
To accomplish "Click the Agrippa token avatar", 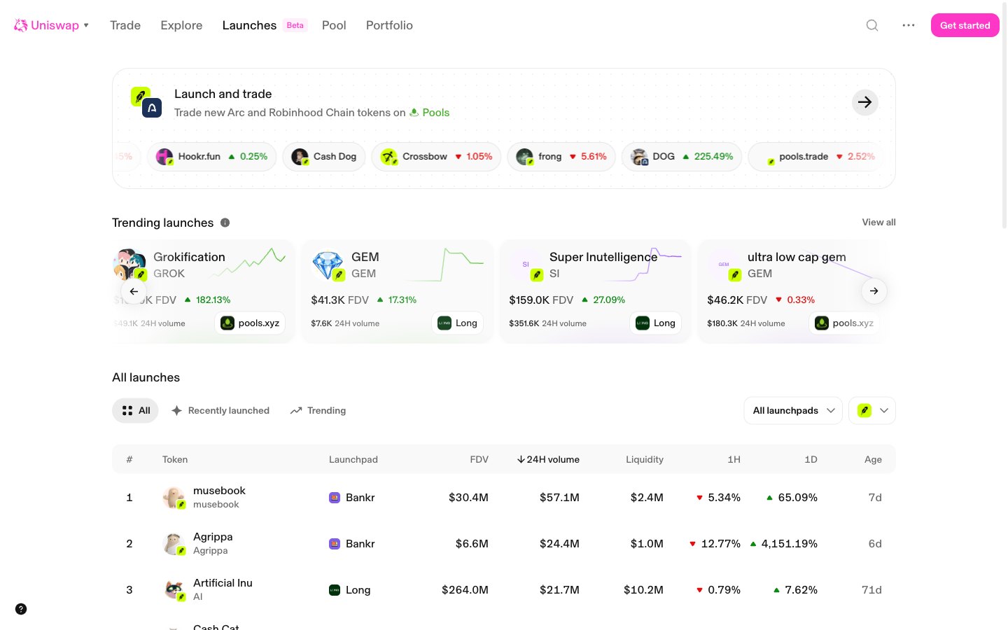I will click(x=174, y=544).
